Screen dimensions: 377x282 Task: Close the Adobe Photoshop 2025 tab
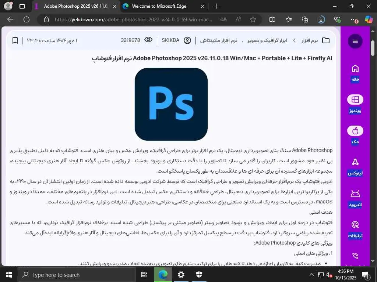pos(115,7)
